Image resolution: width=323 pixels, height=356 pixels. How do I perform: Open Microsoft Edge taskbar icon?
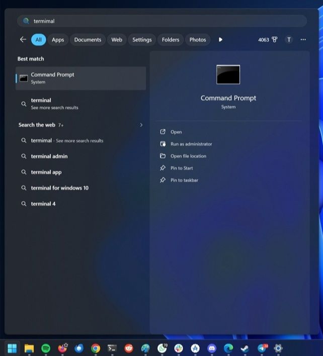(228, 348)
